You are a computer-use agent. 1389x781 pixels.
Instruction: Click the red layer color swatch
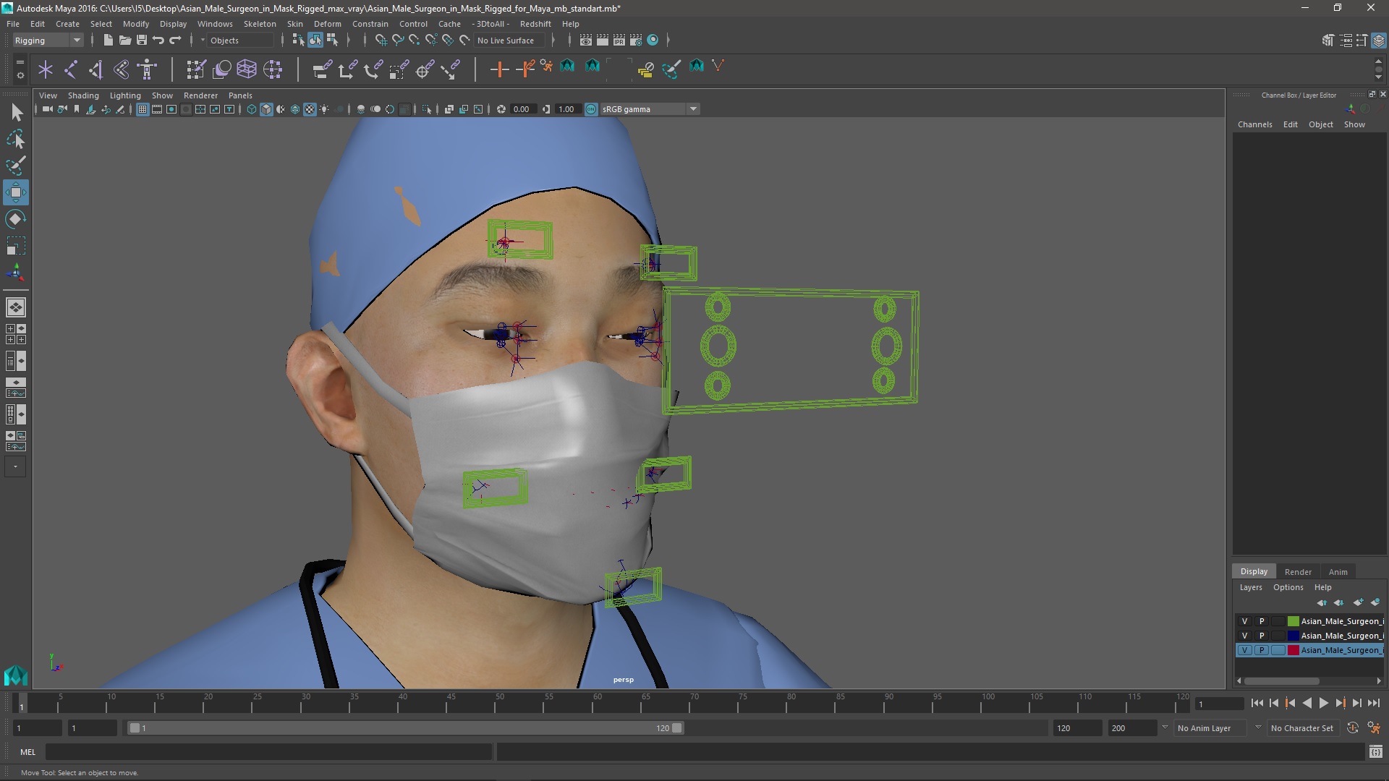[1293, 650]
